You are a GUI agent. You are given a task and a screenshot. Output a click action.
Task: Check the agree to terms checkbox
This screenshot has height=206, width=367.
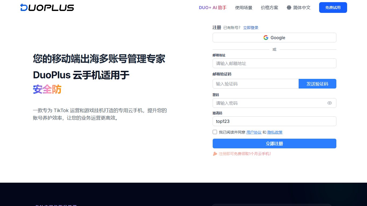215,132
